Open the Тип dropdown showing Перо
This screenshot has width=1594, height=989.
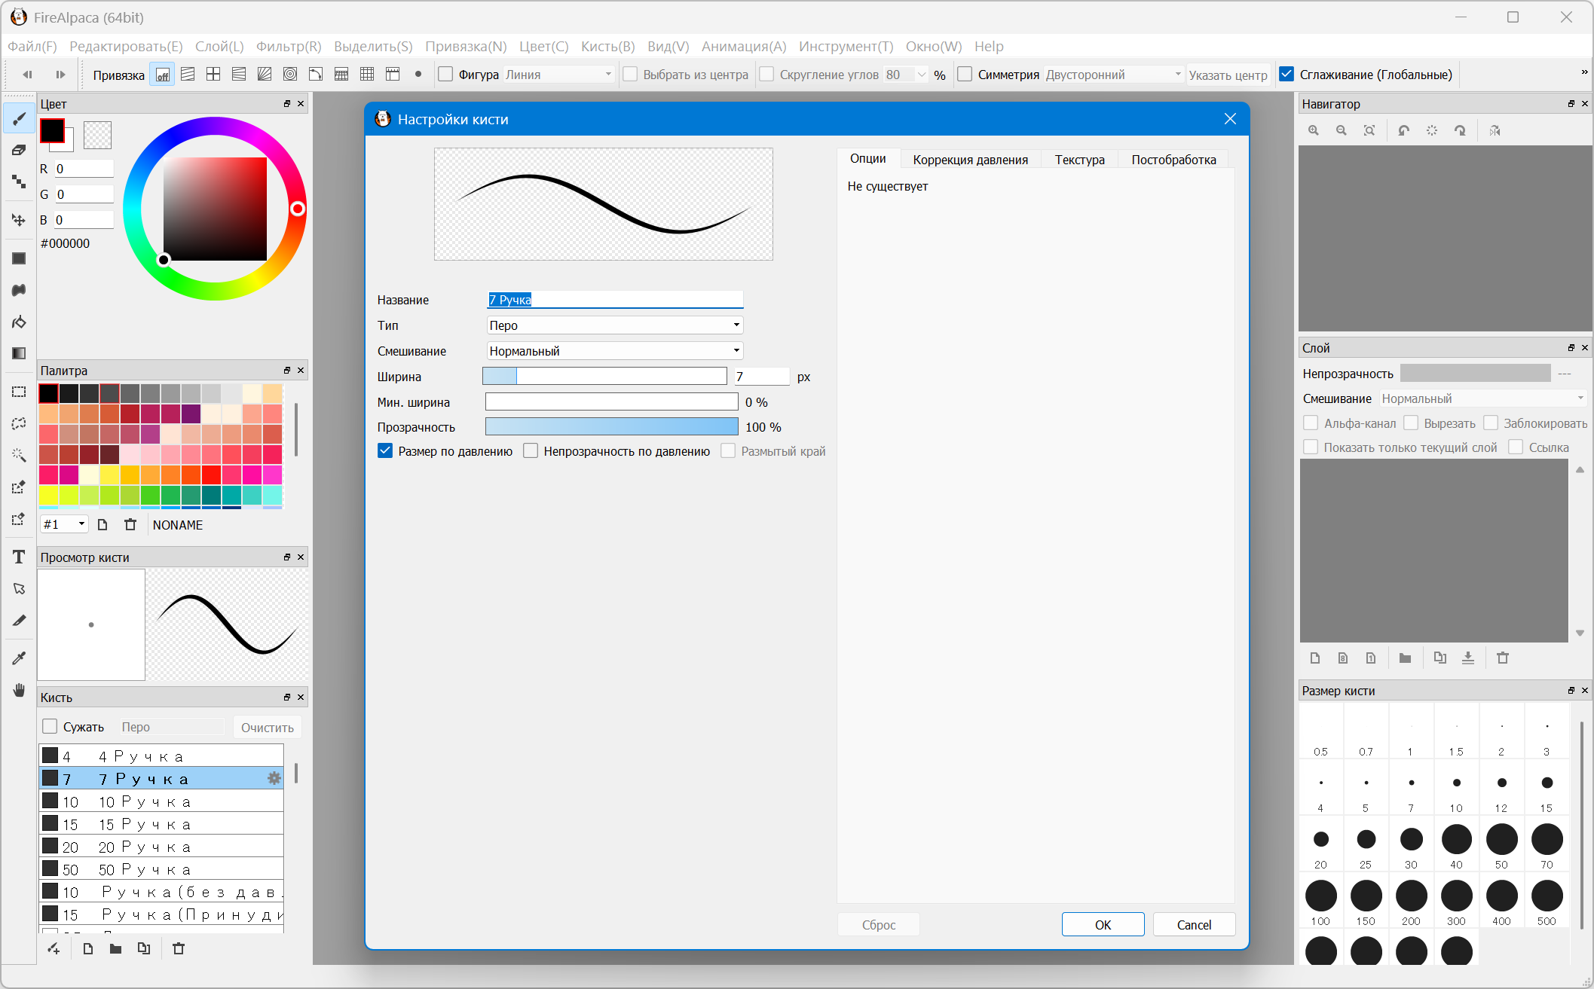[614, 325]
